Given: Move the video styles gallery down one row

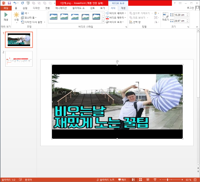Looking at the screenshot, I should pos(103,18).
